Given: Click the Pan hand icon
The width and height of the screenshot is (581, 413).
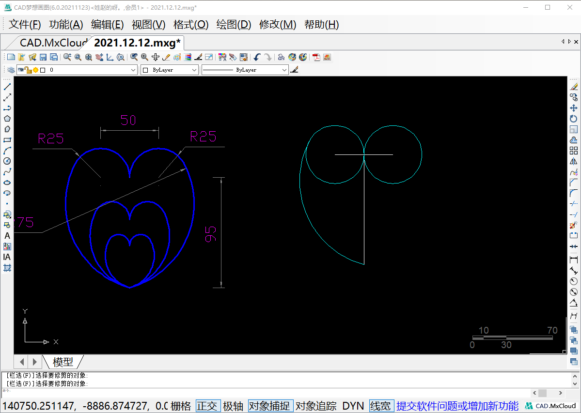Looking at the screenshot, I should click(x=99, y=57).
